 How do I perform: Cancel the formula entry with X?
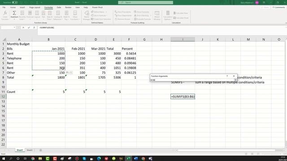pos(23,28)
